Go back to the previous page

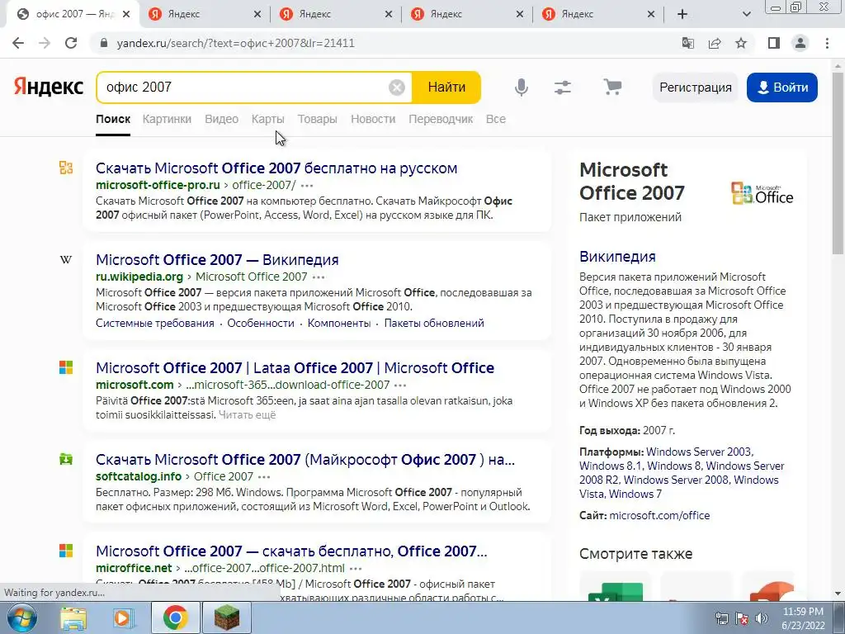coord(18,43)
